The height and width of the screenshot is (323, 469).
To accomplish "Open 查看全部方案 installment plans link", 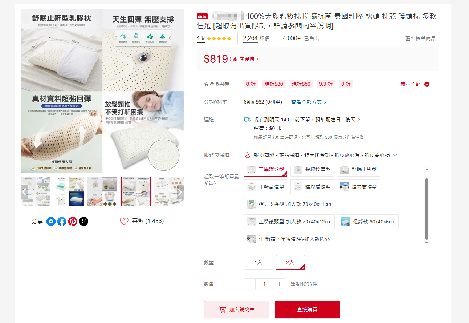I will click(x=309, y=102).
